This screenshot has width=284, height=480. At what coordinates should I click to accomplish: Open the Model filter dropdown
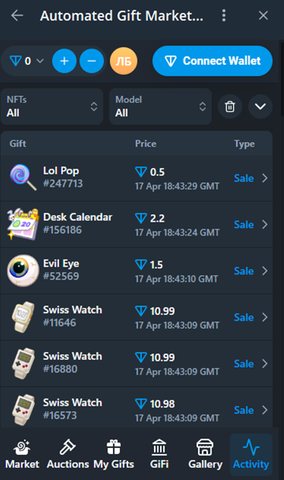coord(161,106)
